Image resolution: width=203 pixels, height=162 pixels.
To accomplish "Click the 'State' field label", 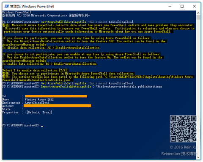I will click(6, 109).
